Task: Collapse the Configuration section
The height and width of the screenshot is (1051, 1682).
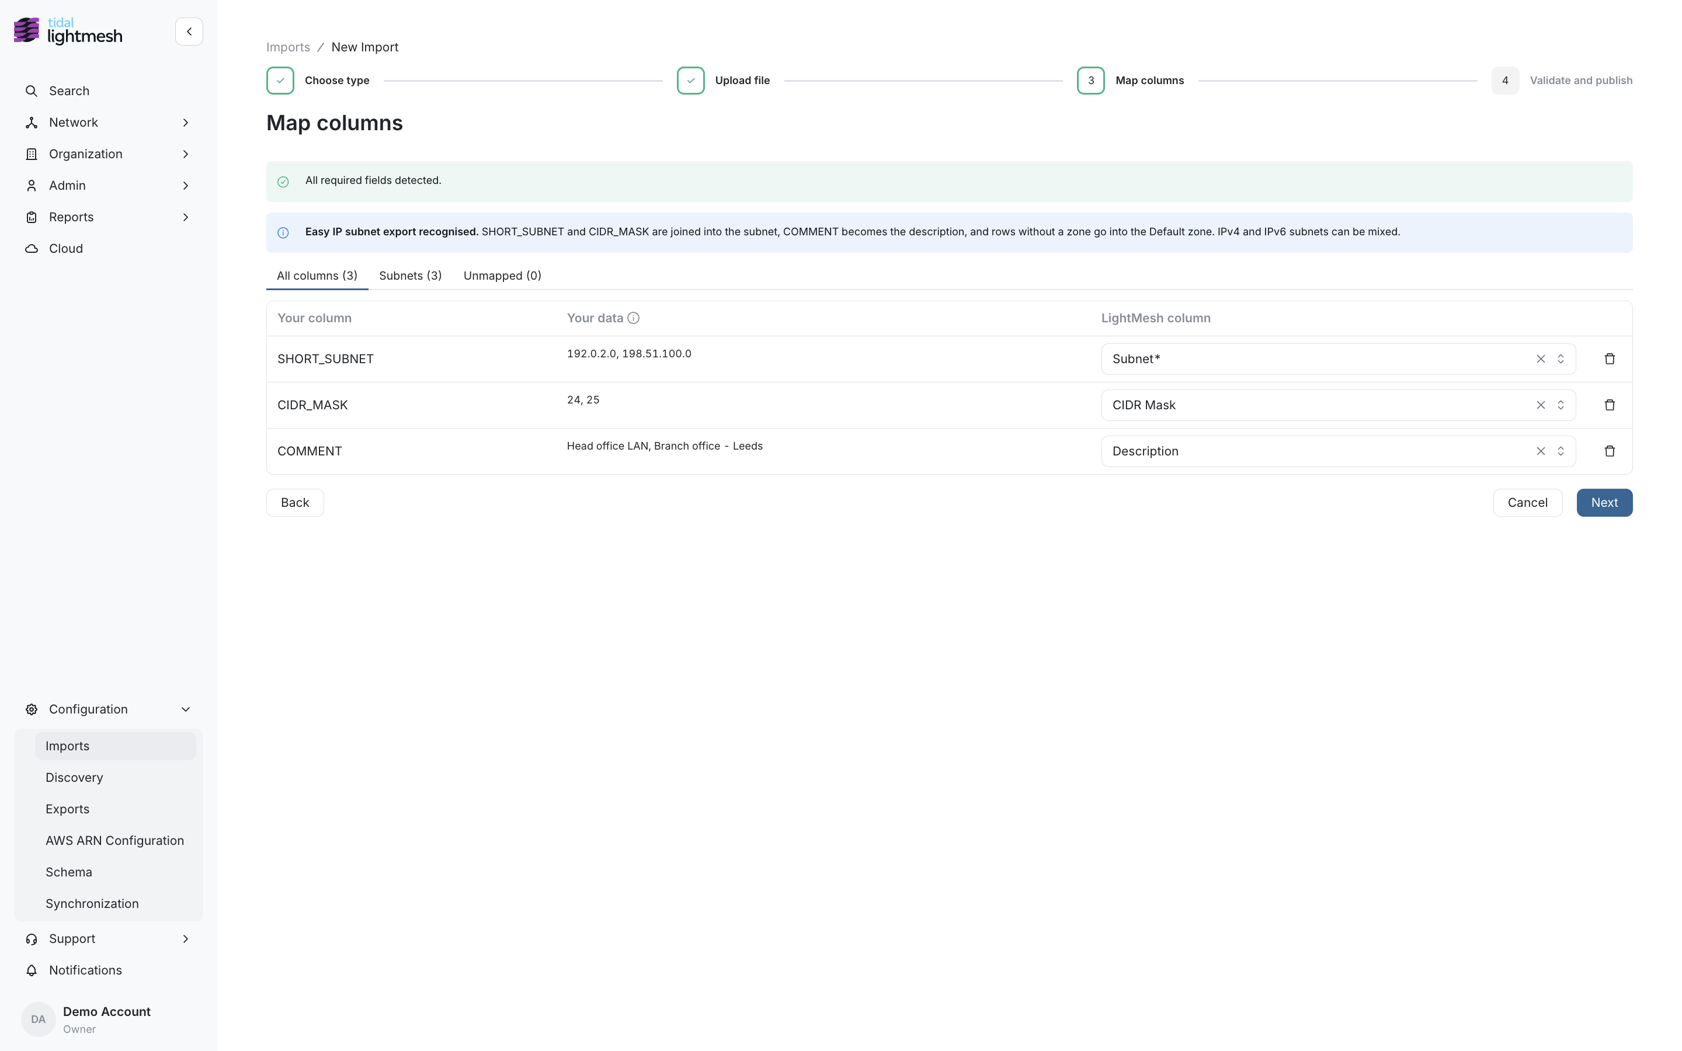Action: pos(109,709)
